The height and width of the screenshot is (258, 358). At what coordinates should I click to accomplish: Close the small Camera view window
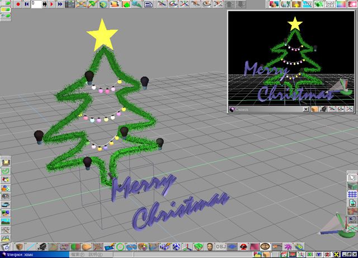point(306,110)
